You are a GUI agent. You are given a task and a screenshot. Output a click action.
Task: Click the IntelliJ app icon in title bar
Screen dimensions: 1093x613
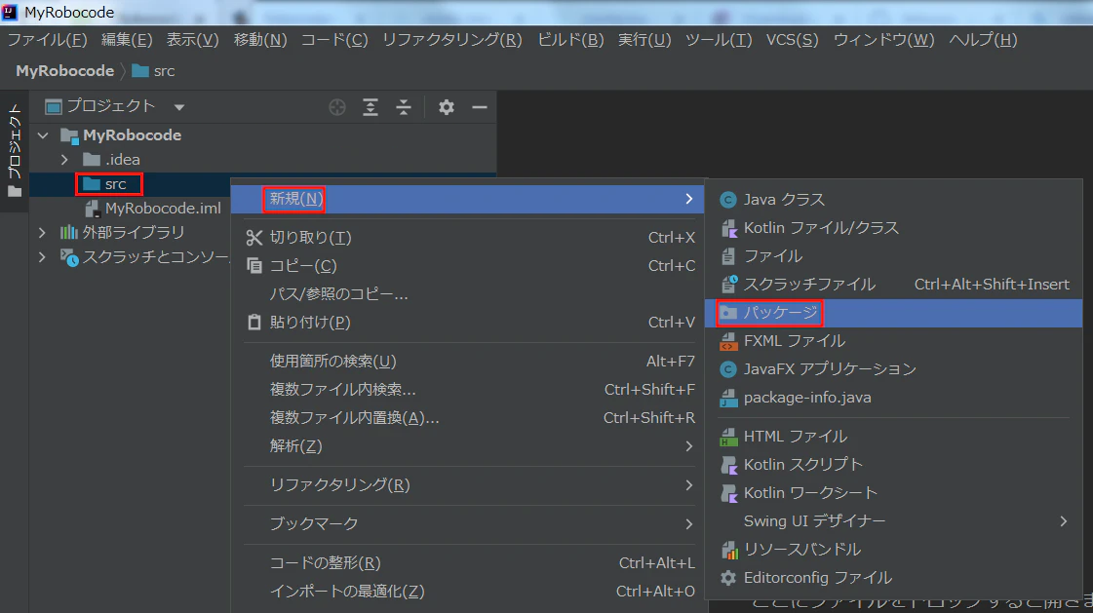[x=10, y=12]
